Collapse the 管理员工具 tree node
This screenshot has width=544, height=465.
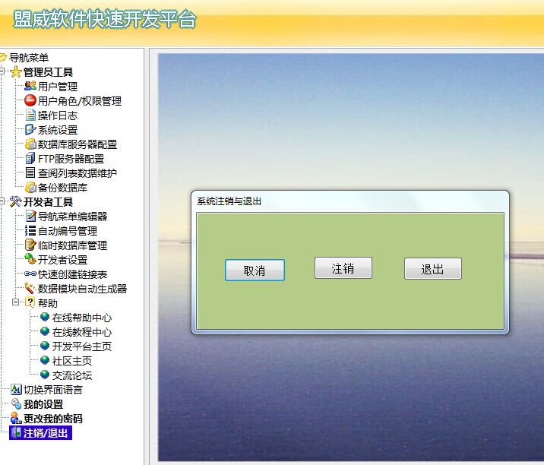(2, 72)
